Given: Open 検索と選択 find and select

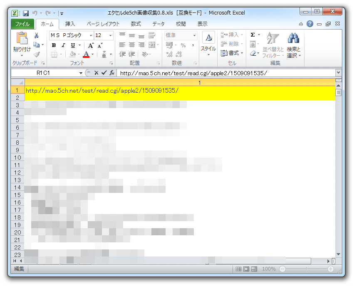Looking at the screenshot, I should (x=294, y=45).
